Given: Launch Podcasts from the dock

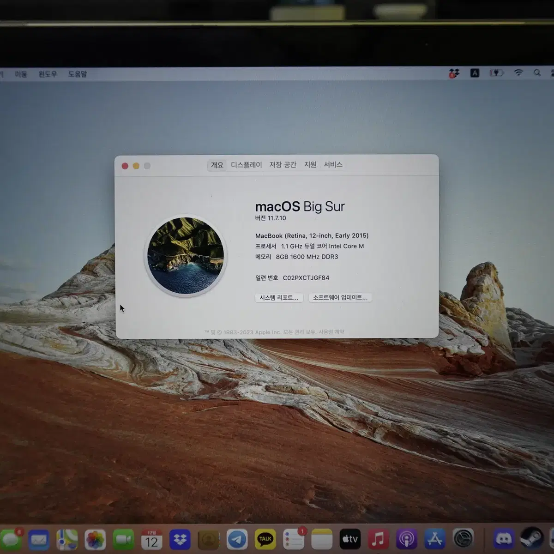Looking at the screenshot, I should click(407, 539).
